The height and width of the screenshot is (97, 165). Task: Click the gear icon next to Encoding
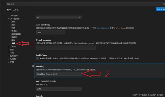click(x=33, y=66)
